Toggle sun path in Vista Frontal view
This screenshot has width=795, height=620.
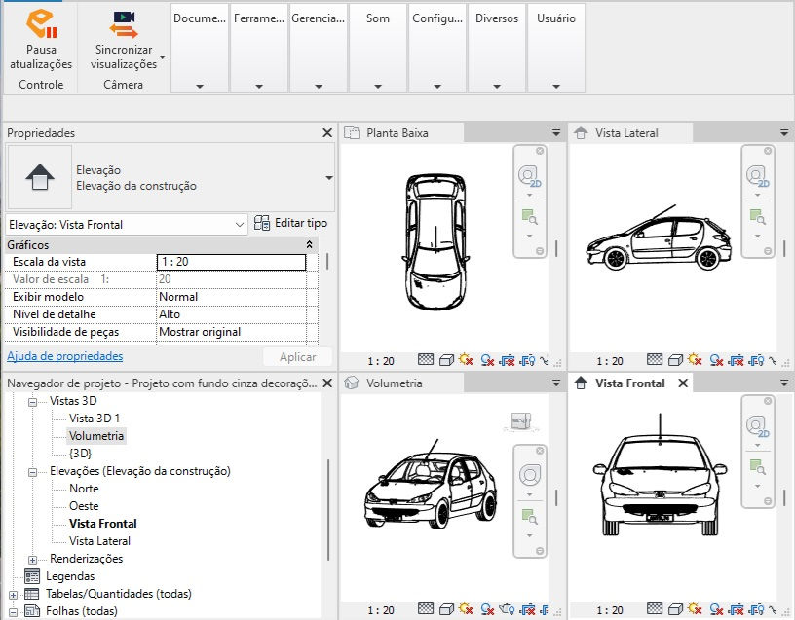point(695,608)
